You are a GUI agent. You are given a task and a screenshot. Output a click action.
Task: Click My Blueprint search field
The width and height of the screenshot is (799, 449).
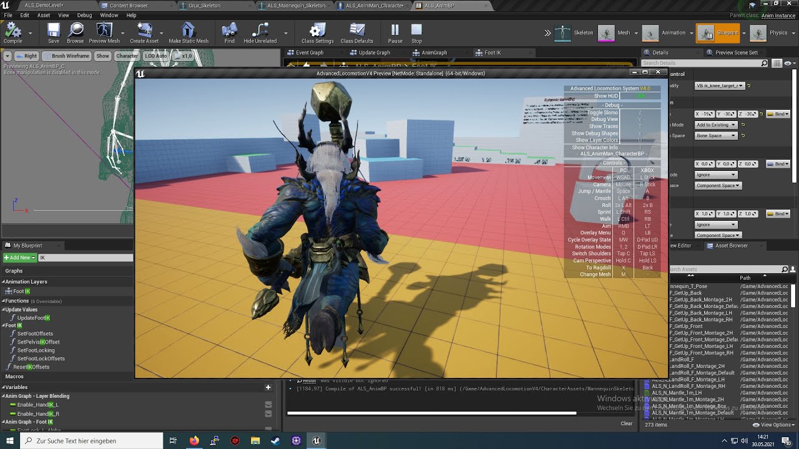click(x=86, y=258)
